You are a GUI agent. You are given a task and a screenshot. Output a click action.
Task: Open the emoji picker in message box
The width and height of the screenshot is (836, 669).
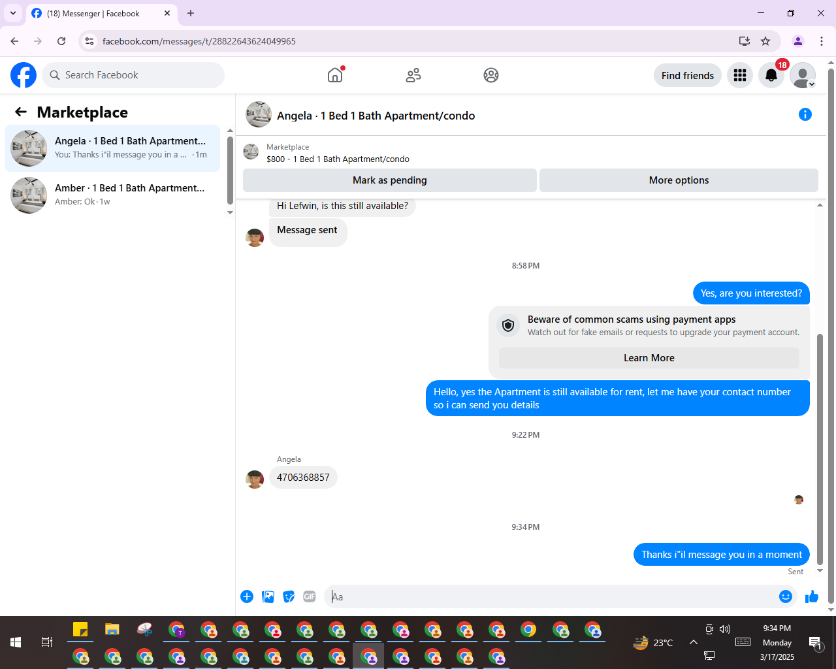pyautogui.click(x=786, y=596)
